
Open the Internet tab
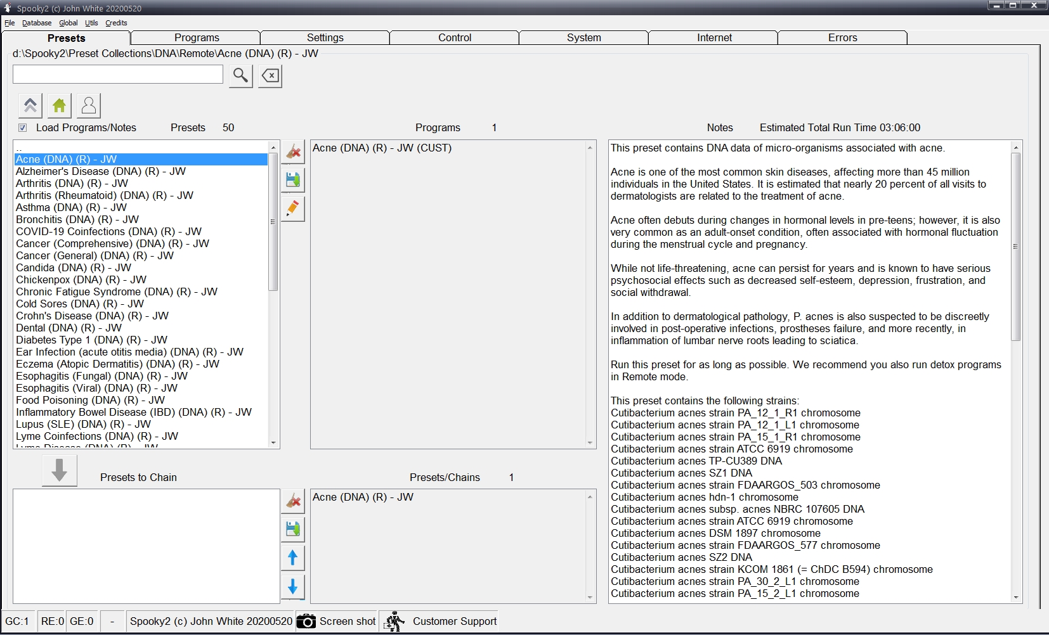pos(714,38)
